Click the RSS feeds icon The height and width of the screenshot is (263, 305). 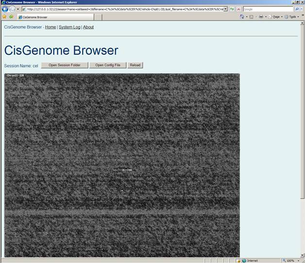[251, 17]
